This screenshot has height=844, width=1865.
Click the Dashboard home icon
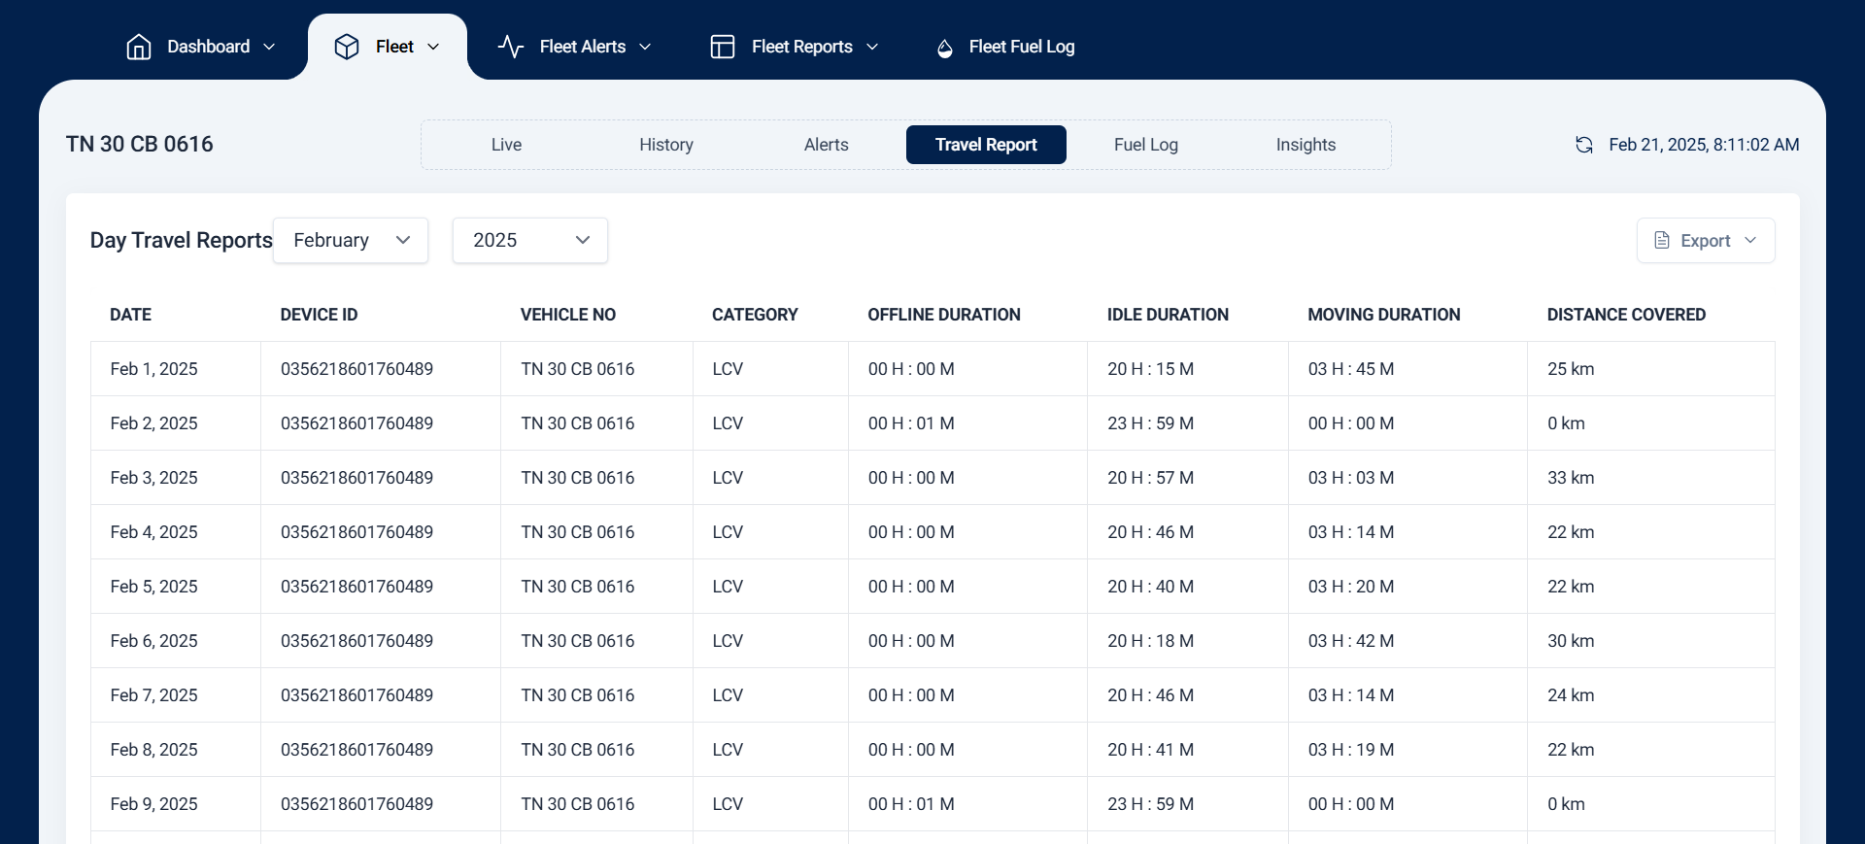pos(139,47)
